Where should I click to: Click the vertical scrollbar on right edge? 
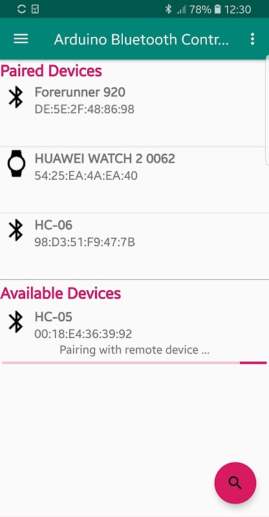click(x=267, y=110)
